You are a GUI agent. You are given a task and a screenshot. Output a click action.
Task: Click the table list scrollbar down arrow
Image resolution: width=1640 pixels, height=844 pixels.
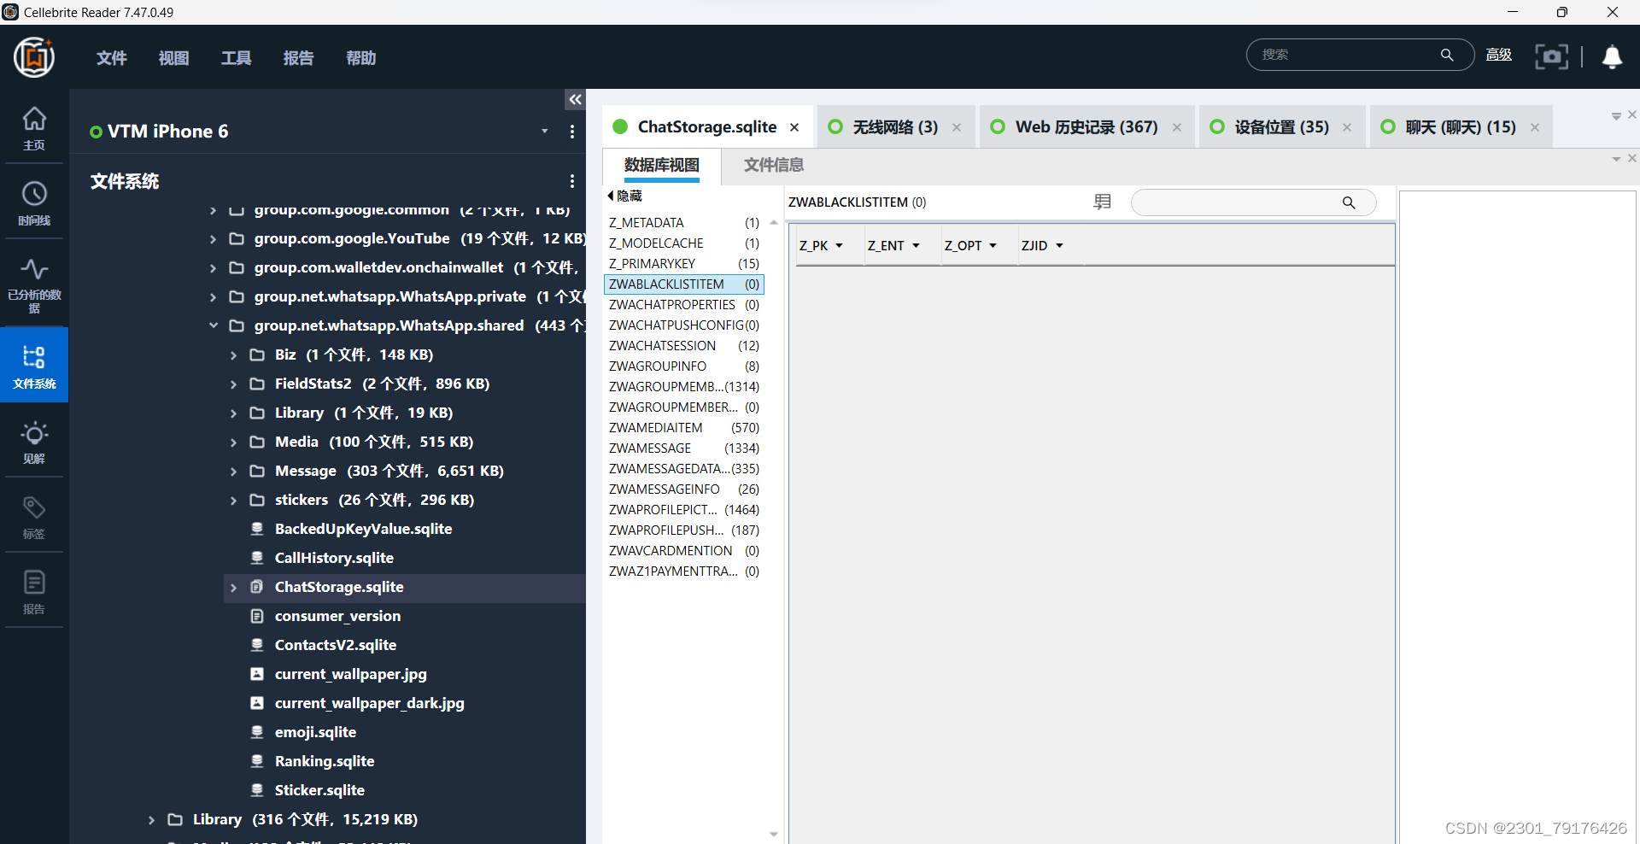774,834
